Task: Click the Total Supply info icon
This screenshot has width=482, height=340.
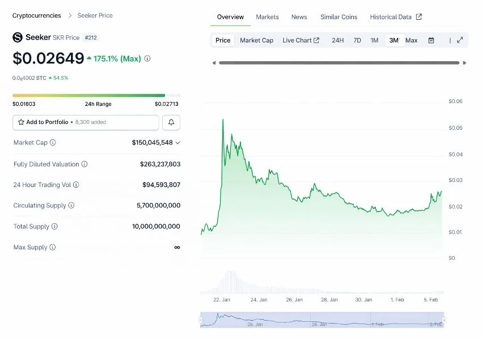Action: coord(54,227)
